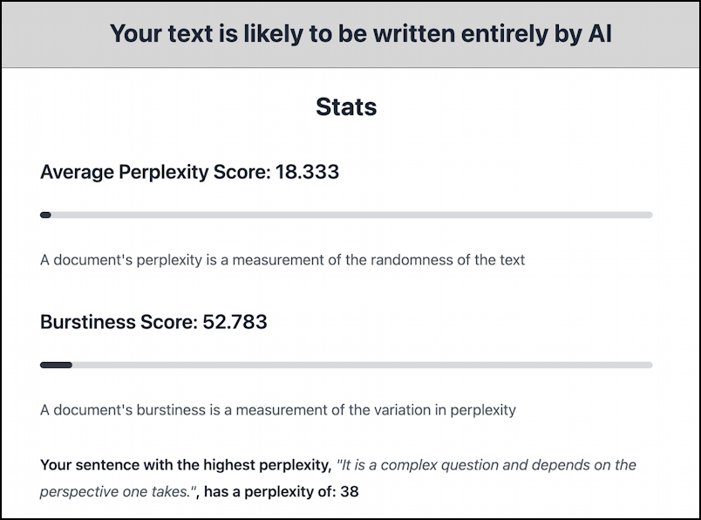Click the Average Perplexity Score label
Viewport: 701px width, 520px height.
point(155,172)
